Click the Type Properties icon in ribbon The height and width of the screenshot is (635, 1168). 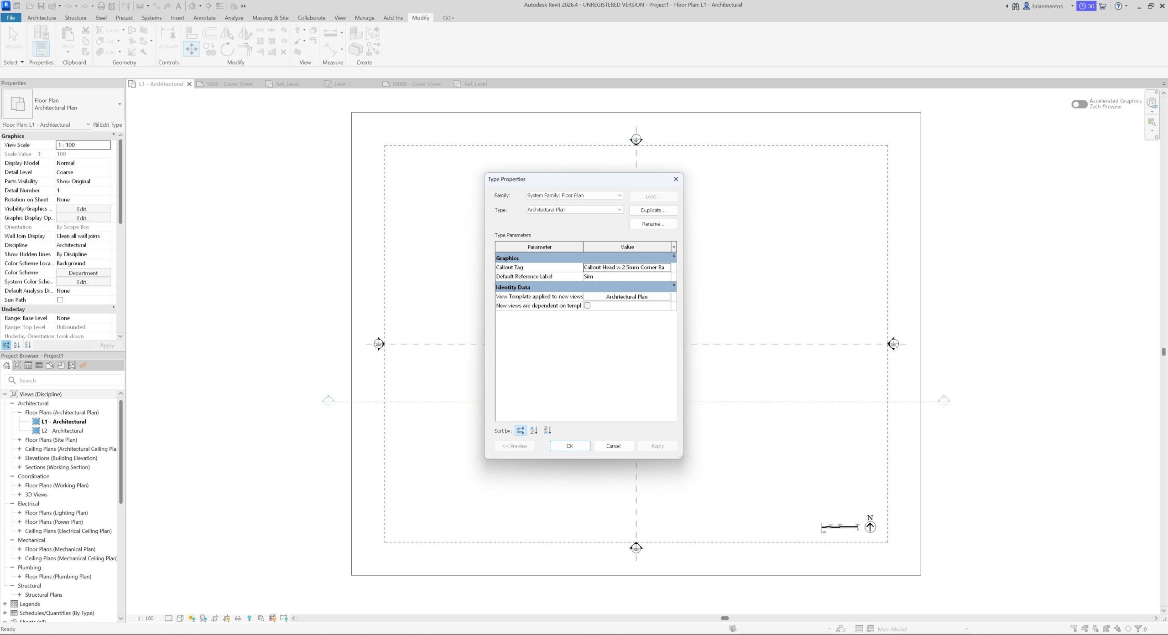pyautogui.click(x=41, y=33)
